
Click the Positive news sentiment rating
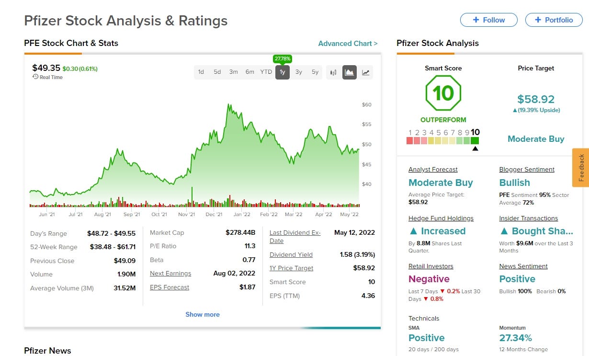coord(517,279)
